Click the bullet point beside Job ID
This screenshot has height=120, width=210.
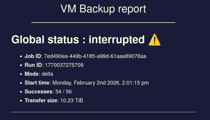point(21,56)
